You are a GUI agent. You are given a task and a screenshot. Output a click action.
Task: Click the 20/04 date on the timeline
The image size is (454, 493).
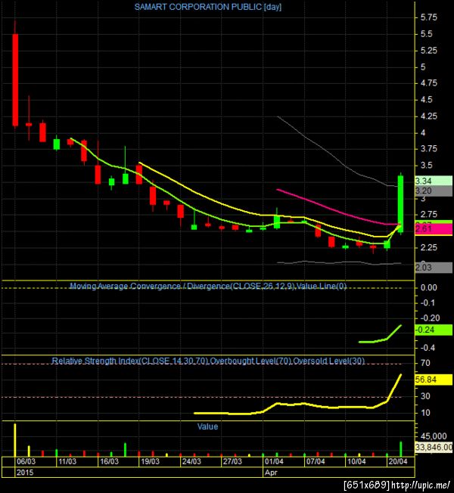click(x=398, y=461)
